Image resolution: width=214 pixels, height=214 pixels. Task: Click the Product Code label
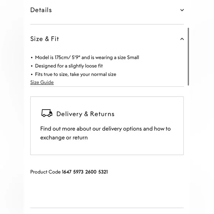click(45, 172)
